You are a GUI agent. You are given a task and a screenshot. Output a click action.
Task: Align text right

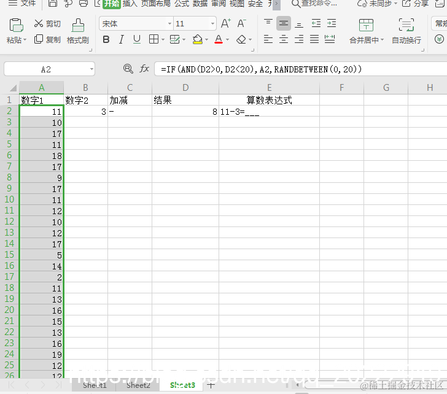(x=299, y=39)
